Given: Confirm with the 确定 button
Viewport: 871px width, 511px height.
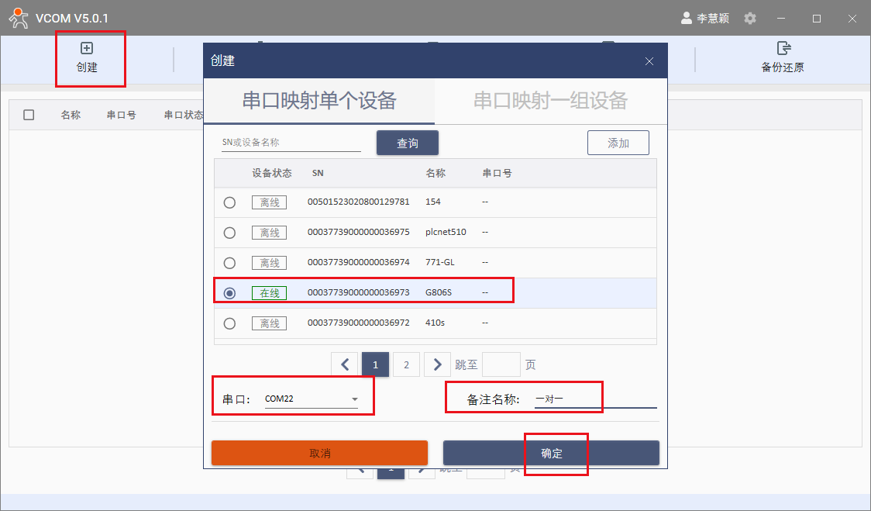Looking at the screenshot, I should click(551, 453).
